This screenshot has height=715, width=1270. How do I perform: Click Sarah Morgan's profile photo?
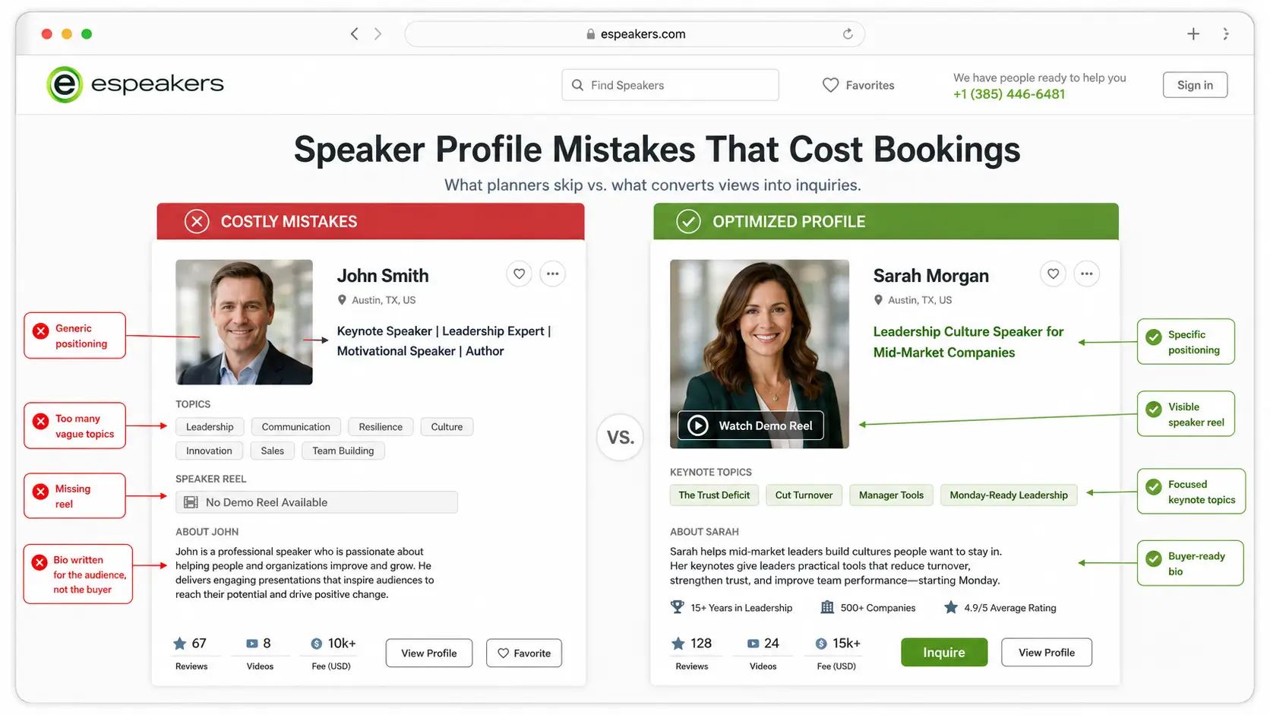click(760, 354)
